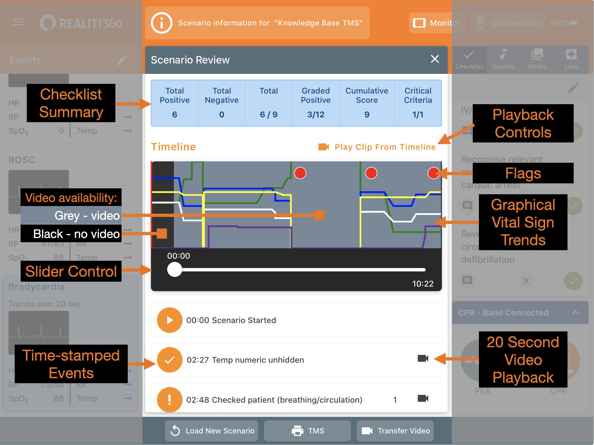Mark defibrillation checklist item with green check
Image resolution: width=594 pixels, height=445 pixels.
(x=573, y=281)
